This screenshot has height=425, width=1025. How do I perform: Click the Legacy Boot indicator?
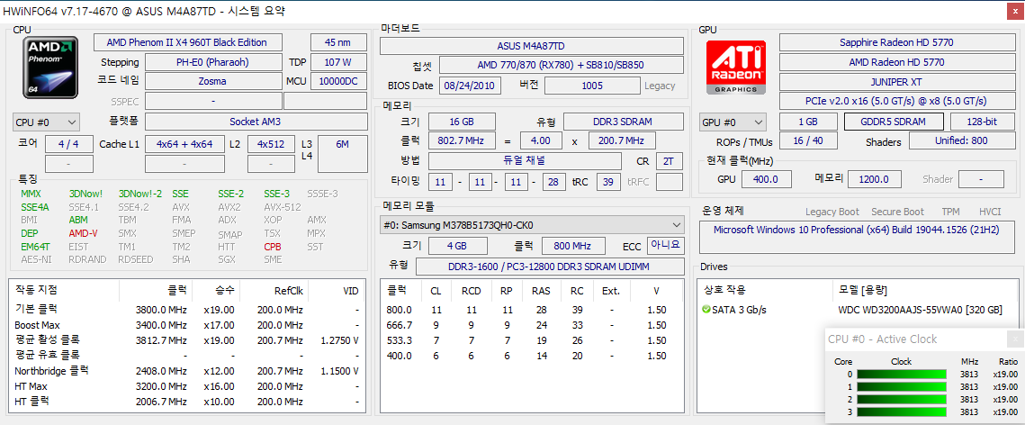832,212
